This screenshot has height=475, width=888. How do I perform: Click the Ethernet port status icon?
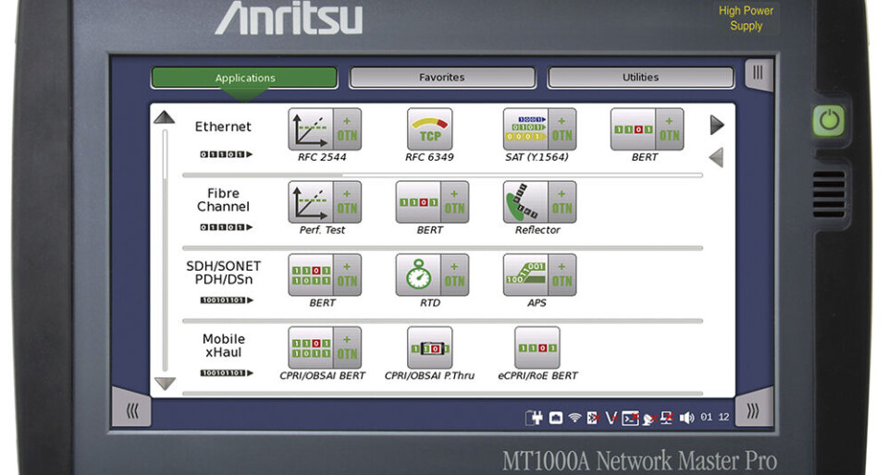pyautogui.click(x=556, y=418)
